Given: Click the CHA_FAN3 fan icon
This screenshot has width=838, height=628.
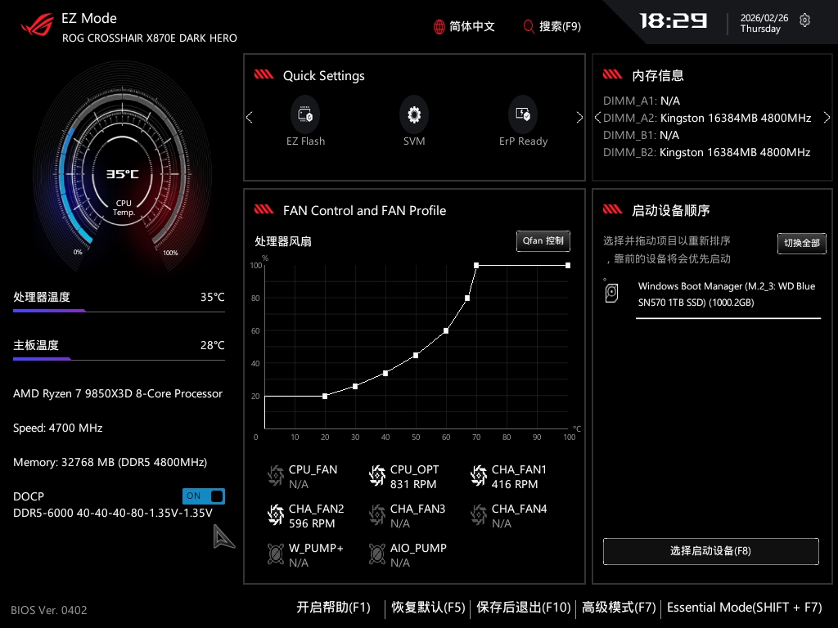Looking at the screenshot, I should click(x=376, y=515).
